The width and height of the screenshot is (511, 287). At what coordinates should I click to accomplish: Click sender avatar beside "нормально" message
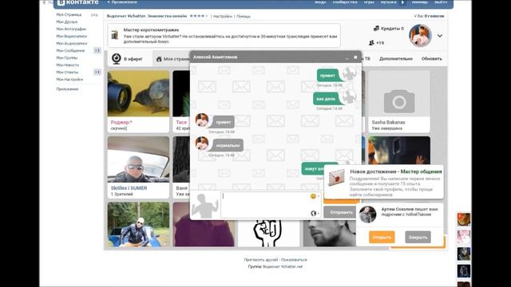pos(202,143)
